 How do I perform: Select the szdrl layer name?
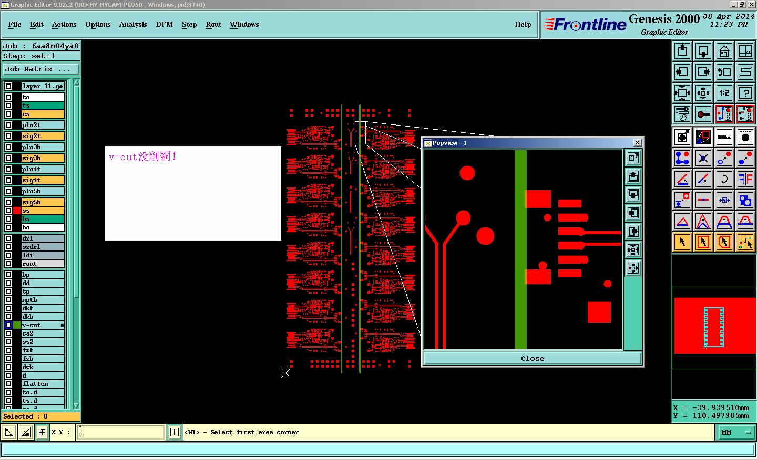tap(43, 247)
